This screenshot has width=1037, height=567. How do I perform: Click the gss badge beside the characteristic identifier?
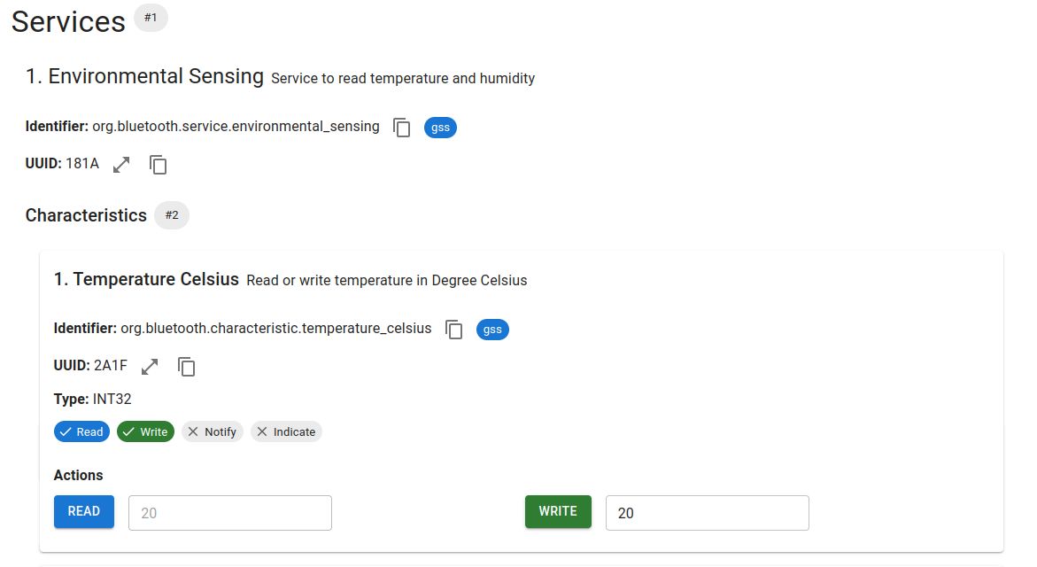[492, 330]
